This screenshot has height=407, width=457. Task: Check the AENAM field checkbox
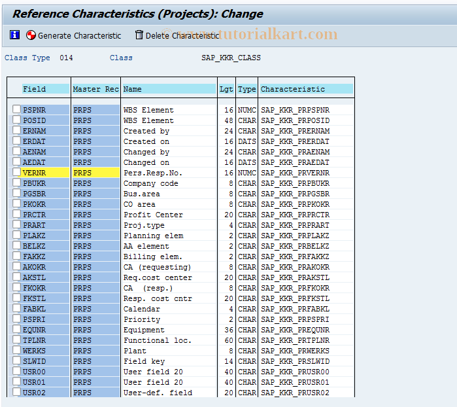[x=16, y=151]
